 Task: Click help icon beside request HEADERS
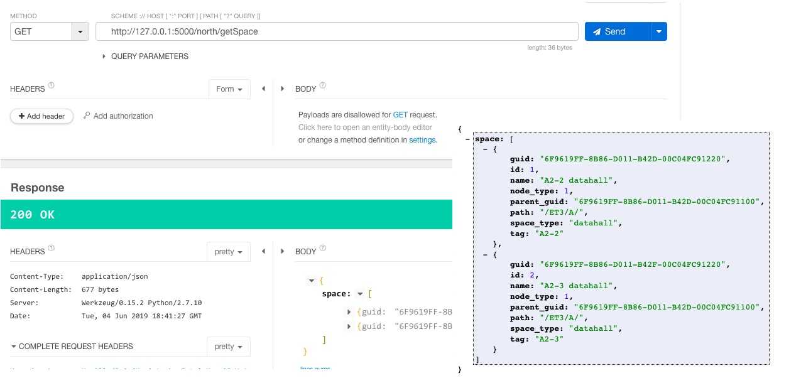pos(52,85)
